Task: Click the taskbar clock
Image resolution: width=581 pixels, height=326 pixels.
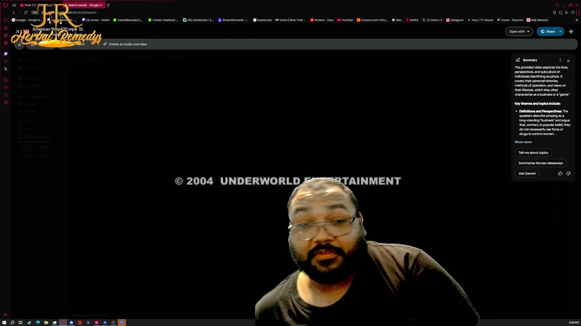Action: click(x=574, y=322)
